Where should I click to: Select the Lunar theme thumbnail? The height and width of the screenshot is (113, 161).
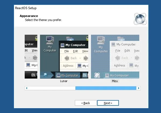[x=64, y=56]
